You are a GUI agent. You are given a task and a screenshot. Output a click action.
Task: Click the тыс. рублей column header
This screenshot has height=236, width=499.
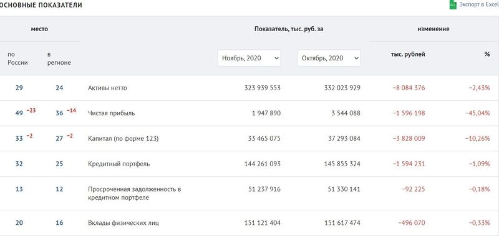coord(408,54)
